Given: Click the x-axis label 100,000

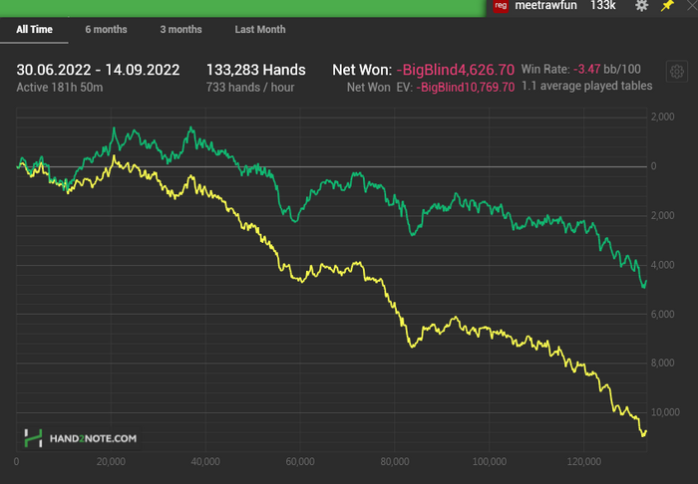Looking at the screenshot, I should [490, 462].
